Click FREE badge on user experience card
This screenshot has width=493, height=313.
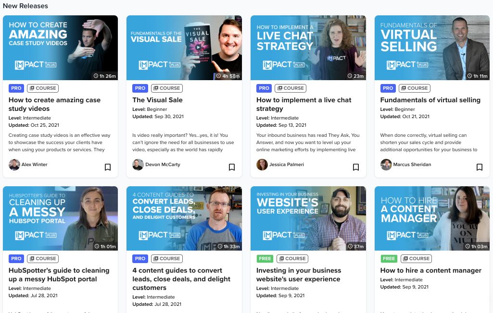point(265,259)
